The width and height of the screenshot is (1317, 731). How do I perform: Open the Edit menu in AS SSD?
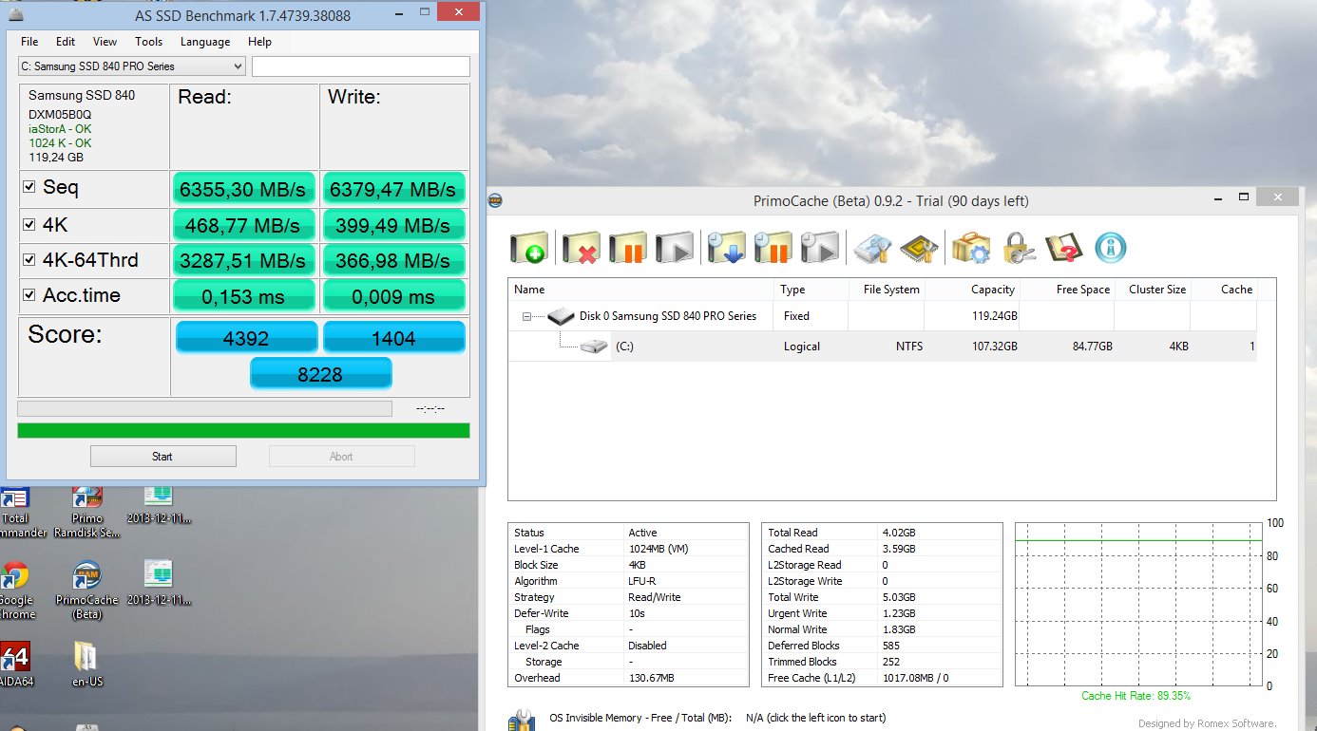(66, 42)
